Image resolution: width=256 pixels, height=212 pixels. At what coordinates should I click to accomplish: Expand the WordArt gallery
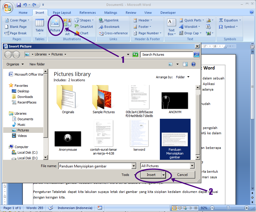pos(190,27)
